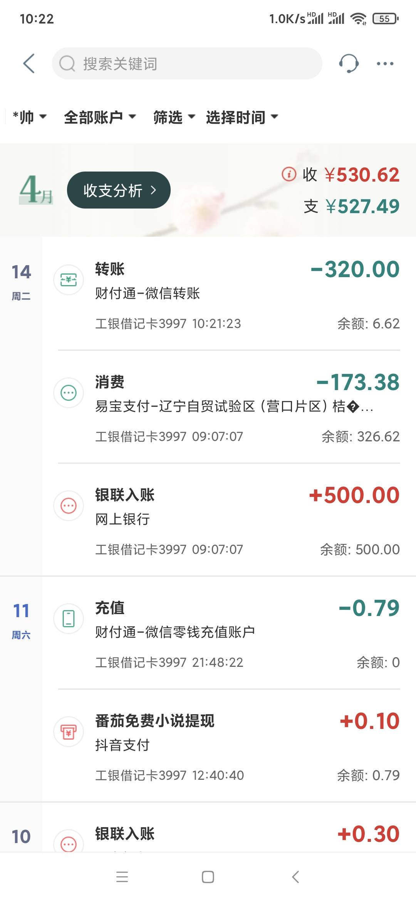
Task: Tap the income info icon beside 收
Action: click(x=289, y=174)
